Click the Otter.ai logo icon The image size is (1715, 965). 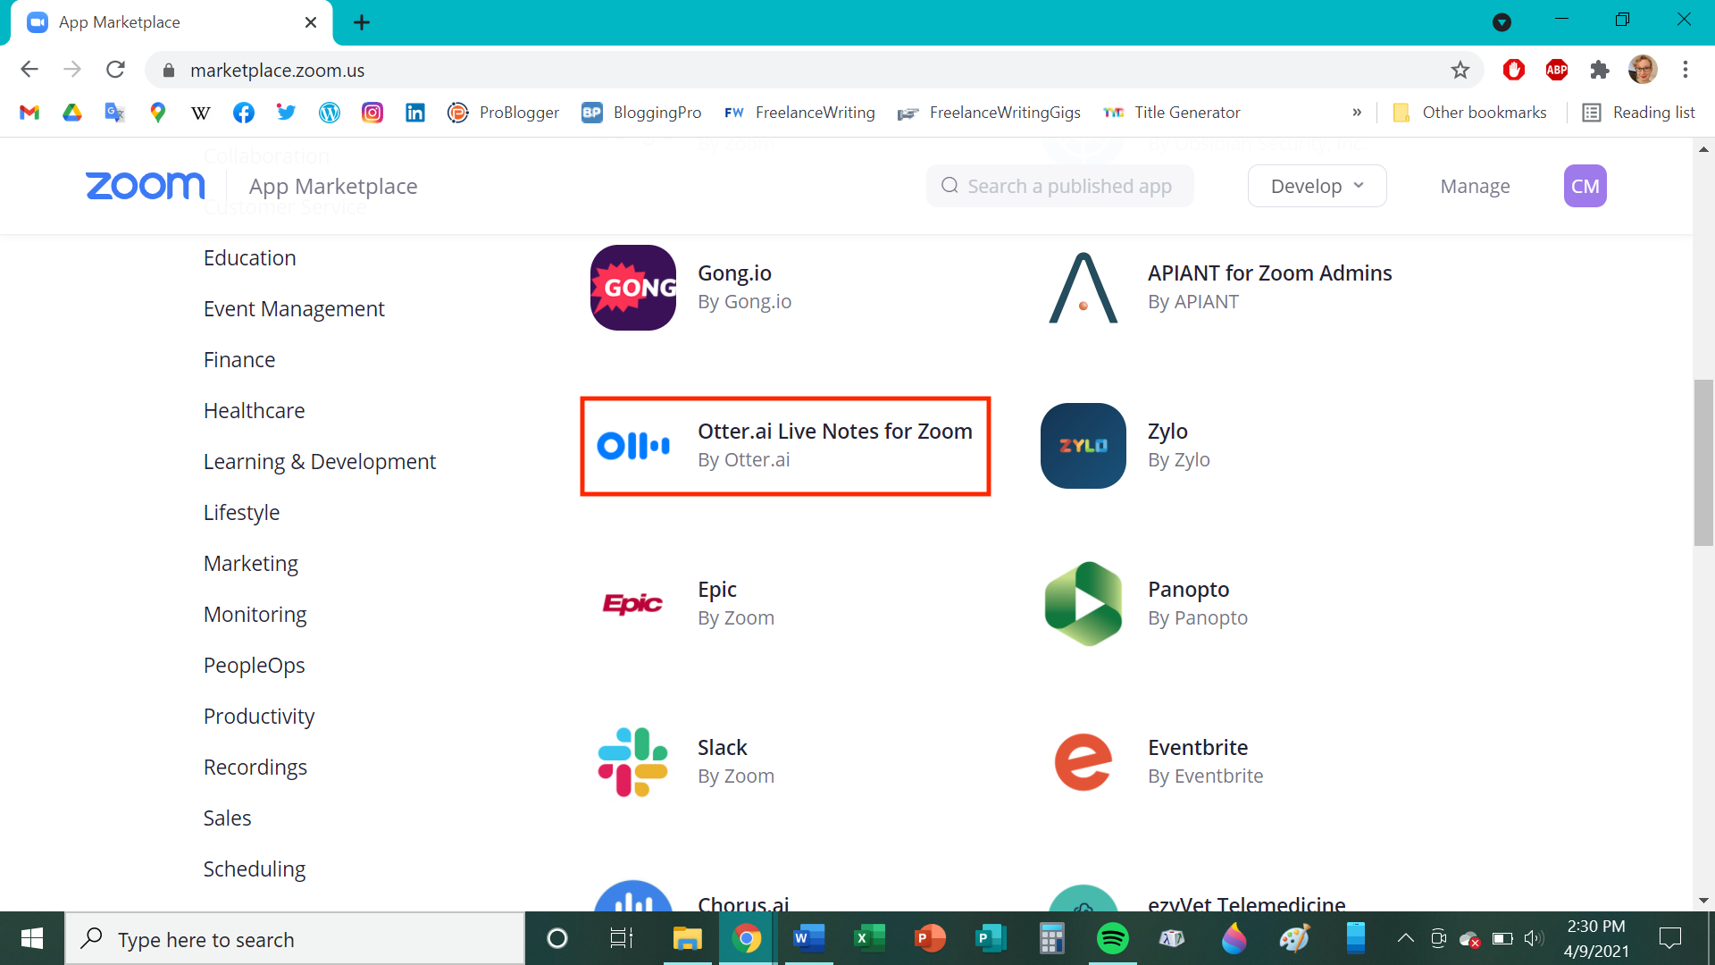[632, 446]
